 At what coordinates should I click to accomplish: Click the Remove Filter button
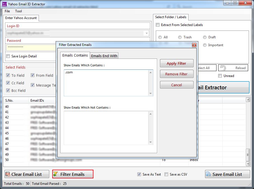(177, 74)
